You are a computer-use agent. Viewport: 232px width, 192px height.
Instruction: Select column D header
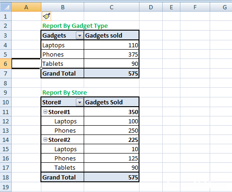point(151,7)
